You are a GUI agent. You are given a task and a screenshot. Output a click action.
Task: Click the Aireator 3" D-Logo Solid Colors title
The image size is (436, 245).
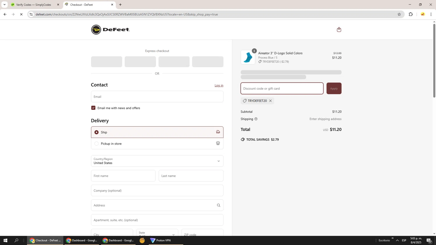[x=280, y=53]
